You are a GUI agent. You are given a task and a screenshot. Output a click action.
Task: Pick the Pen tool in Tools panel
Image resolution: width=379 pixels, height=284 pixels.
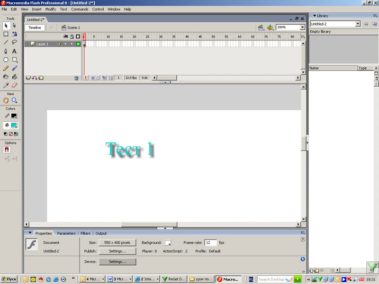point(6,51)
